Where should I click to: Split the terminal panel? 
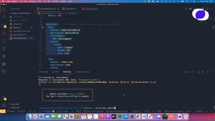[x=199, y=72]
